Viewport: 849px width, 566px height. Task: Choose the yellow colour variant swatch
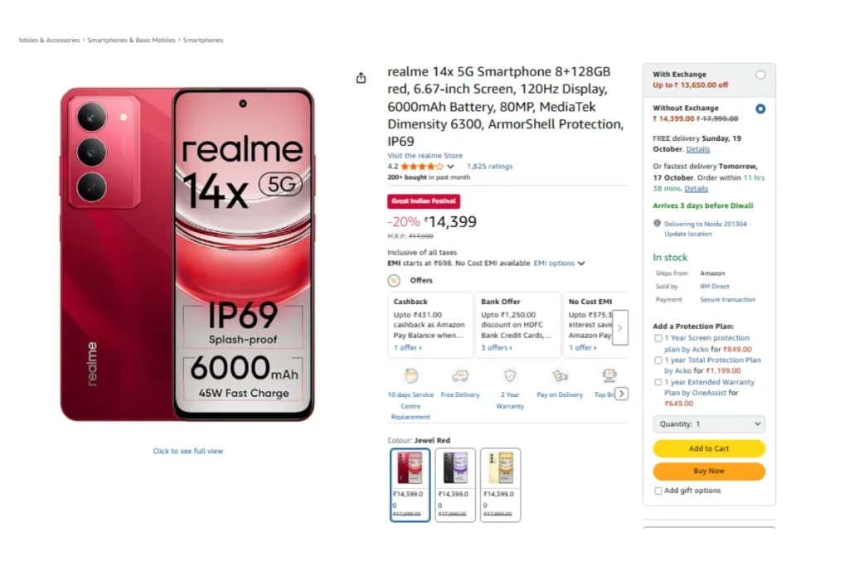(500, 485)
